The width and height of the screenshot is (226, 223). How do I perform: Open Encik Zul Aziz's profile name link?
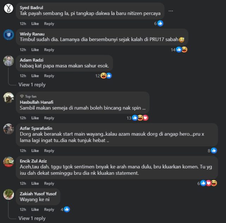33,161
